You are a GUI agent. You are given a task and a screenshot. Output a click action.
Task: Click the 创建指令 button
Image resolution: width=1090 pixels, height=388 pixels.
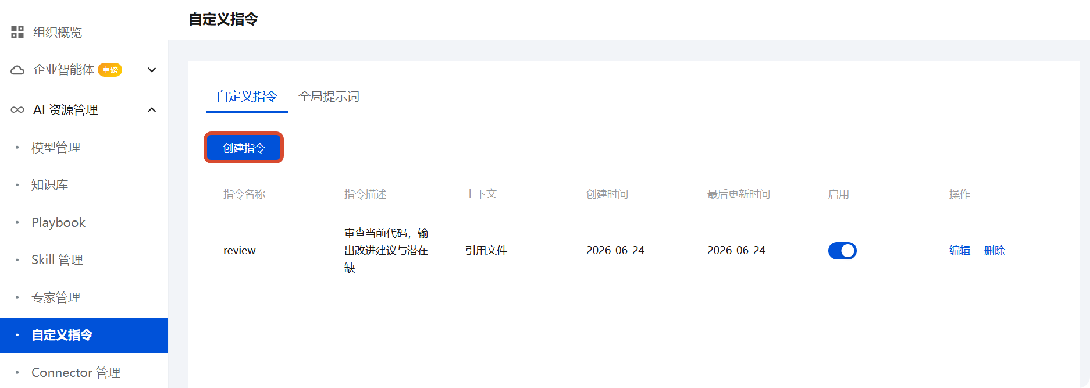click(244, 148)
